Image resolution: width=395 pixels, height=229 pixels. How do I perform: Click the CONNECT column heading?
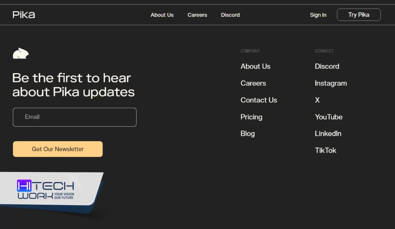click(324, 51)
